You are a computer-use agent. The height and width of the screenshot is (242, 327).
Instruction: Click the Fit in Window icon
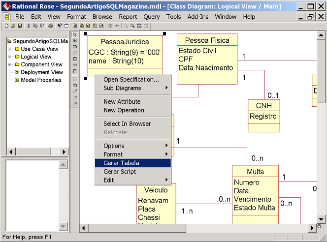(139, 26)
